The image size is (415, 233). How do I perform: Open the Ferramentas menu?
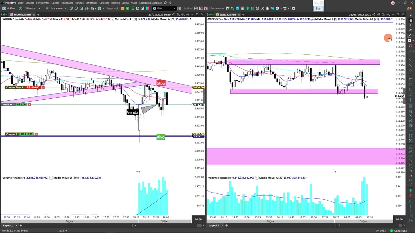[43, 3]
